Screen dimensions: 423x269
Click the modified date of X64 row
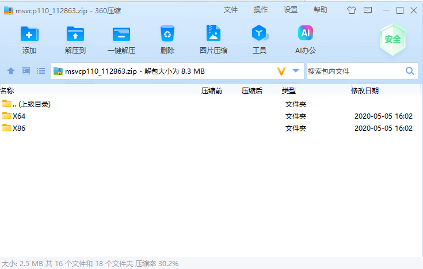tap(384, 116)
